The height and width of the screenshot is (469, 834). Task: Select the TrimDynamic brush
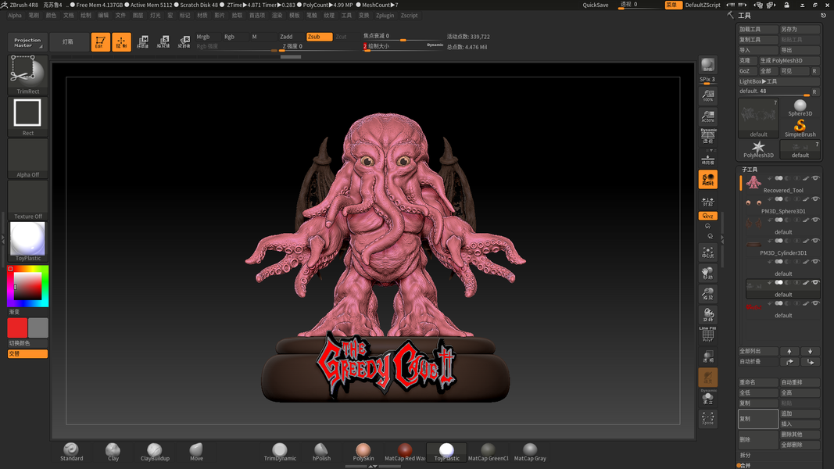280,452
